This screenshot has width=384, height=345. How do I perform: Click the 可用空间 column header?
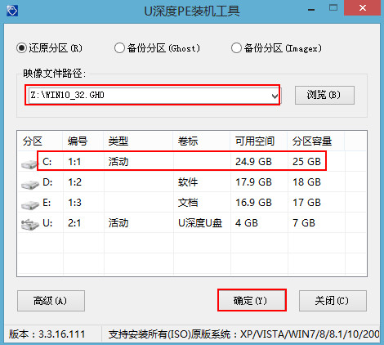click(x=255, y=141)
